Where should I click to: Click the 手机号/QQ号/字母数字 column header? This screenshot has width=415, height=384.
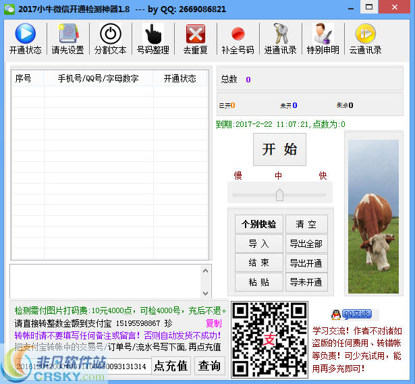tap(99, 78)
